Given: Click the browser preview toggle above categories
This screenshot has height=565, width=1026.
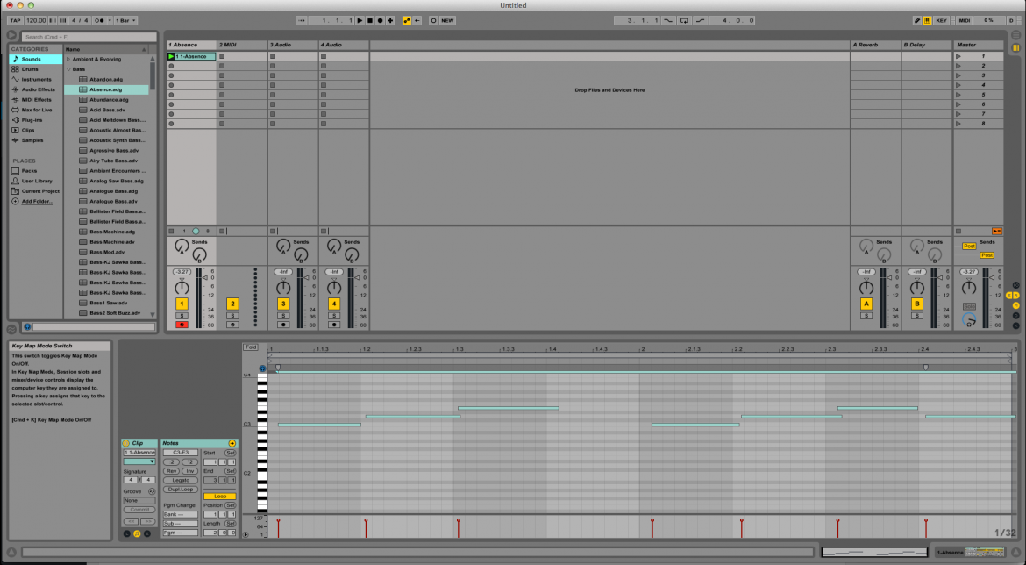Looking at the screenshot, I should (x=11, y=35).
